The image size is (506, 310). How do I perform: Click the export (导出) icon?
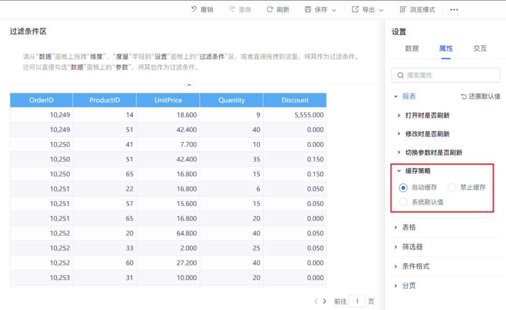pos(355,9)
